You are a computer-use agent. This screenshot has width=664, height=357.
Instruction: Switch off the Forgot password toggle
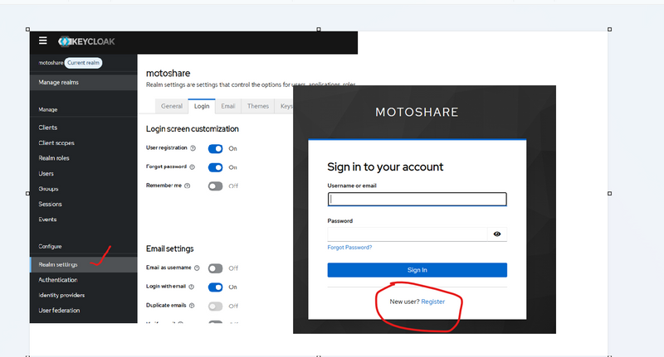[216, 167]
